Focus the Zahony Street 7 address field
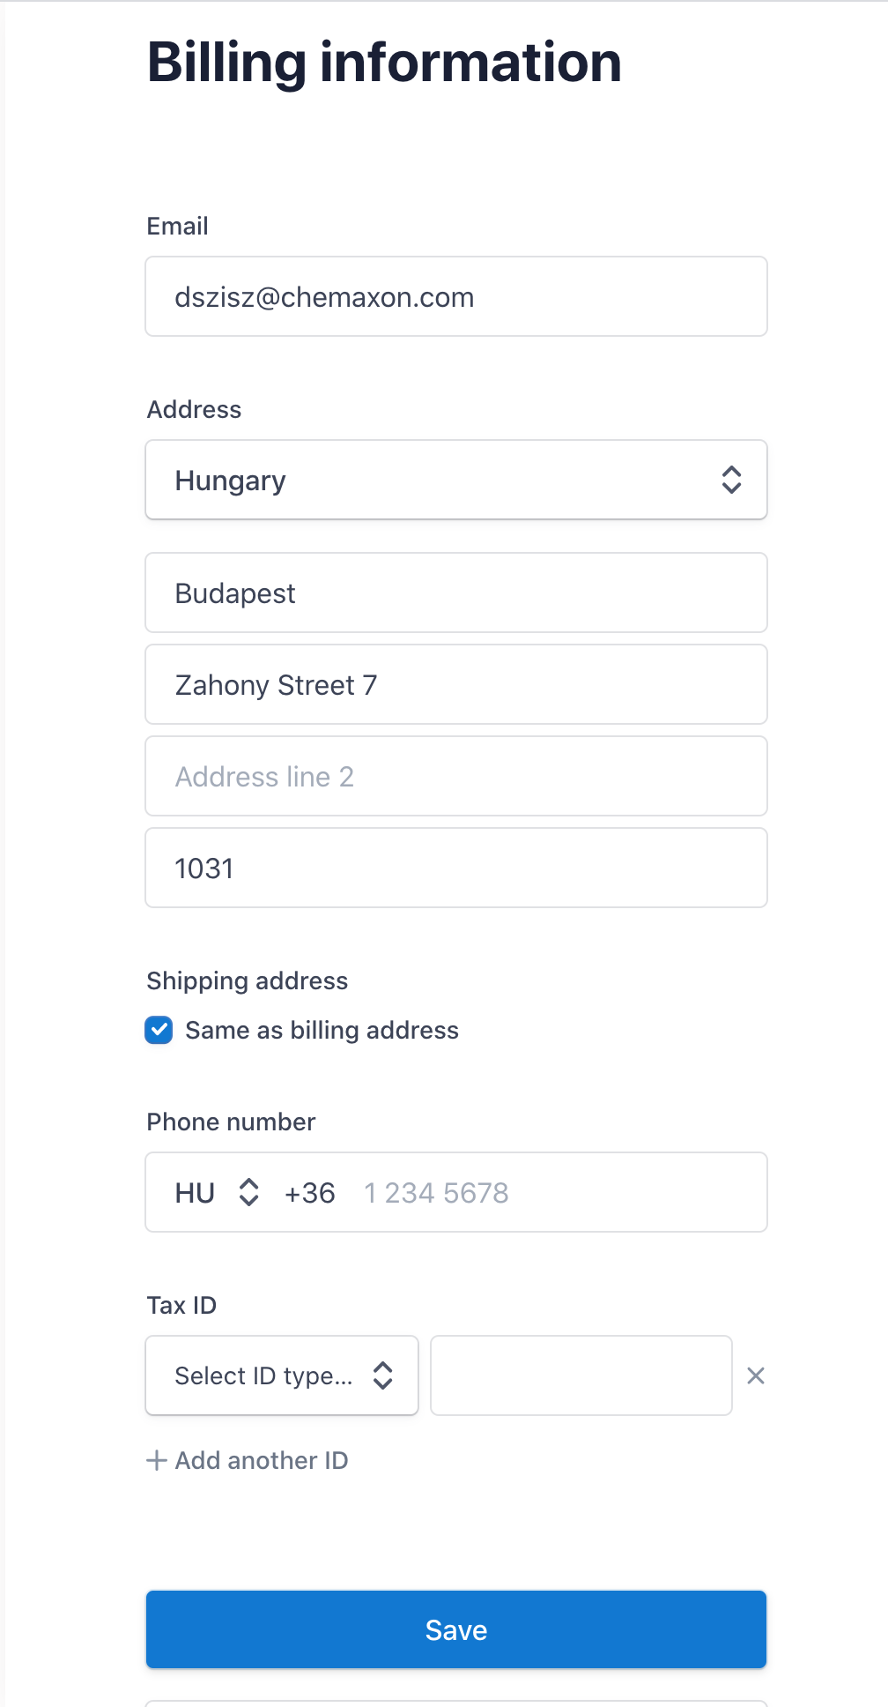The image size is (888, 1707). pos(456,684)
